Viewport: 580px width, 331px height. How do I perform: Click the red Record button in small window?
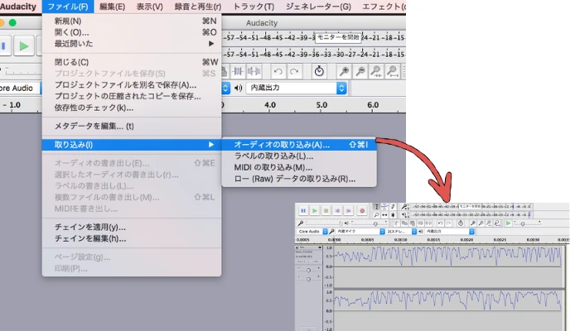point(362,210)
